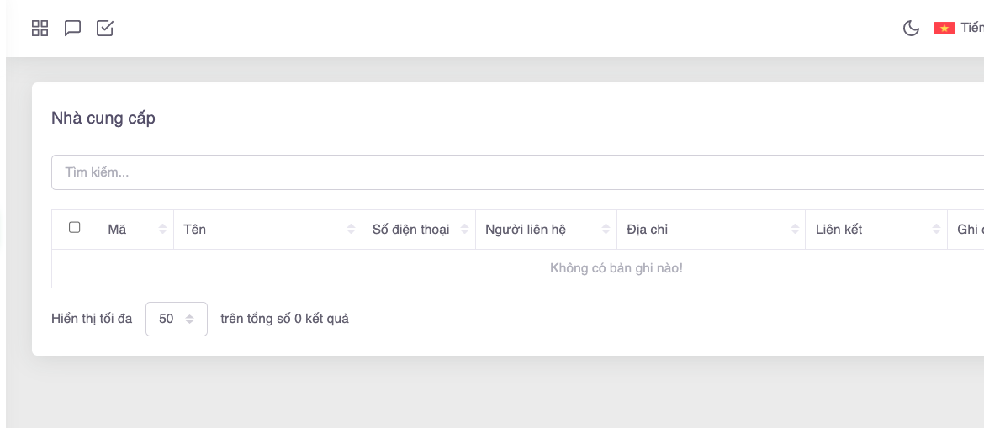This screenshot has height=428, width=984.
Task: Click sort arrows in Tên column
Action: [x=351, y=230]
